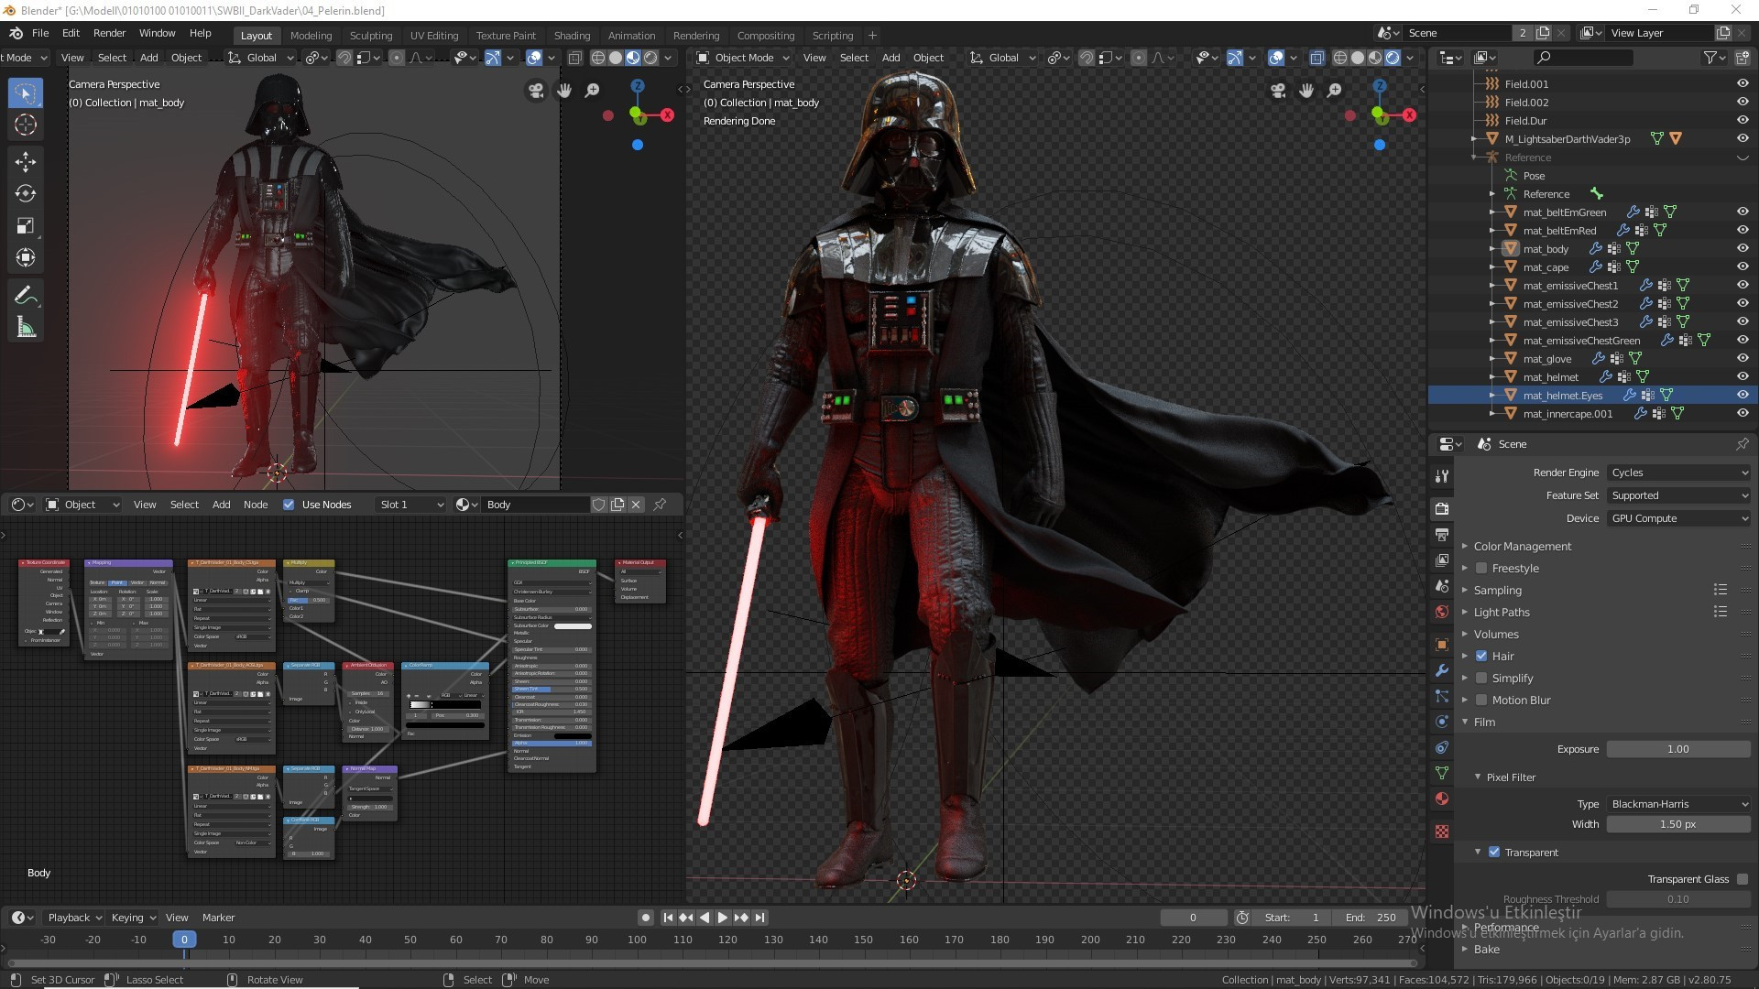Open the Texture properties tab
Screen dimensions: 1759x989
point(1442,831)
